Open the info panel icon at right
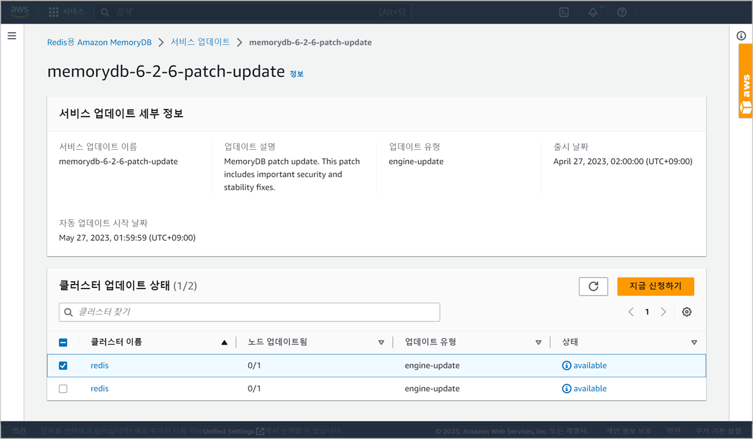Viewport: 753px width, 439px height. pos(741,36)
